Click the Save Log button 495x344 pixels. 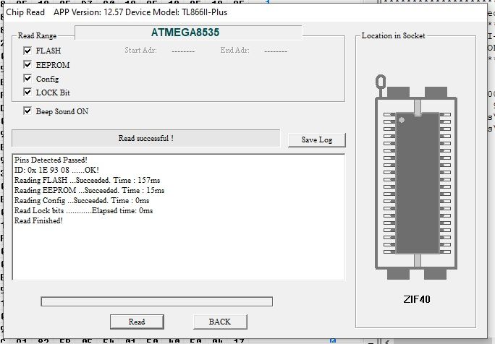click(317, 139)
